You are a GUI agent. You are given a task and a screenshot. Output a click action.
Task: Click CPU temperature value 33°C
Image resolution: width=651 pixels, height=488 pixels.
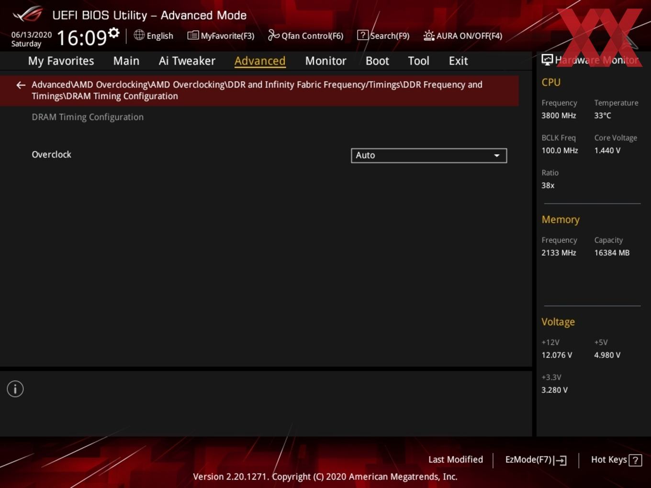[x=603, y=116]
